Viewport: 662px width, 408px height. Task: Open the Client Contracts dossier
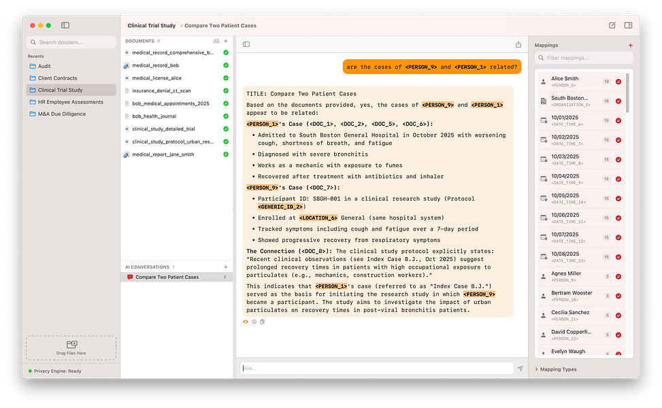point(71,78)
